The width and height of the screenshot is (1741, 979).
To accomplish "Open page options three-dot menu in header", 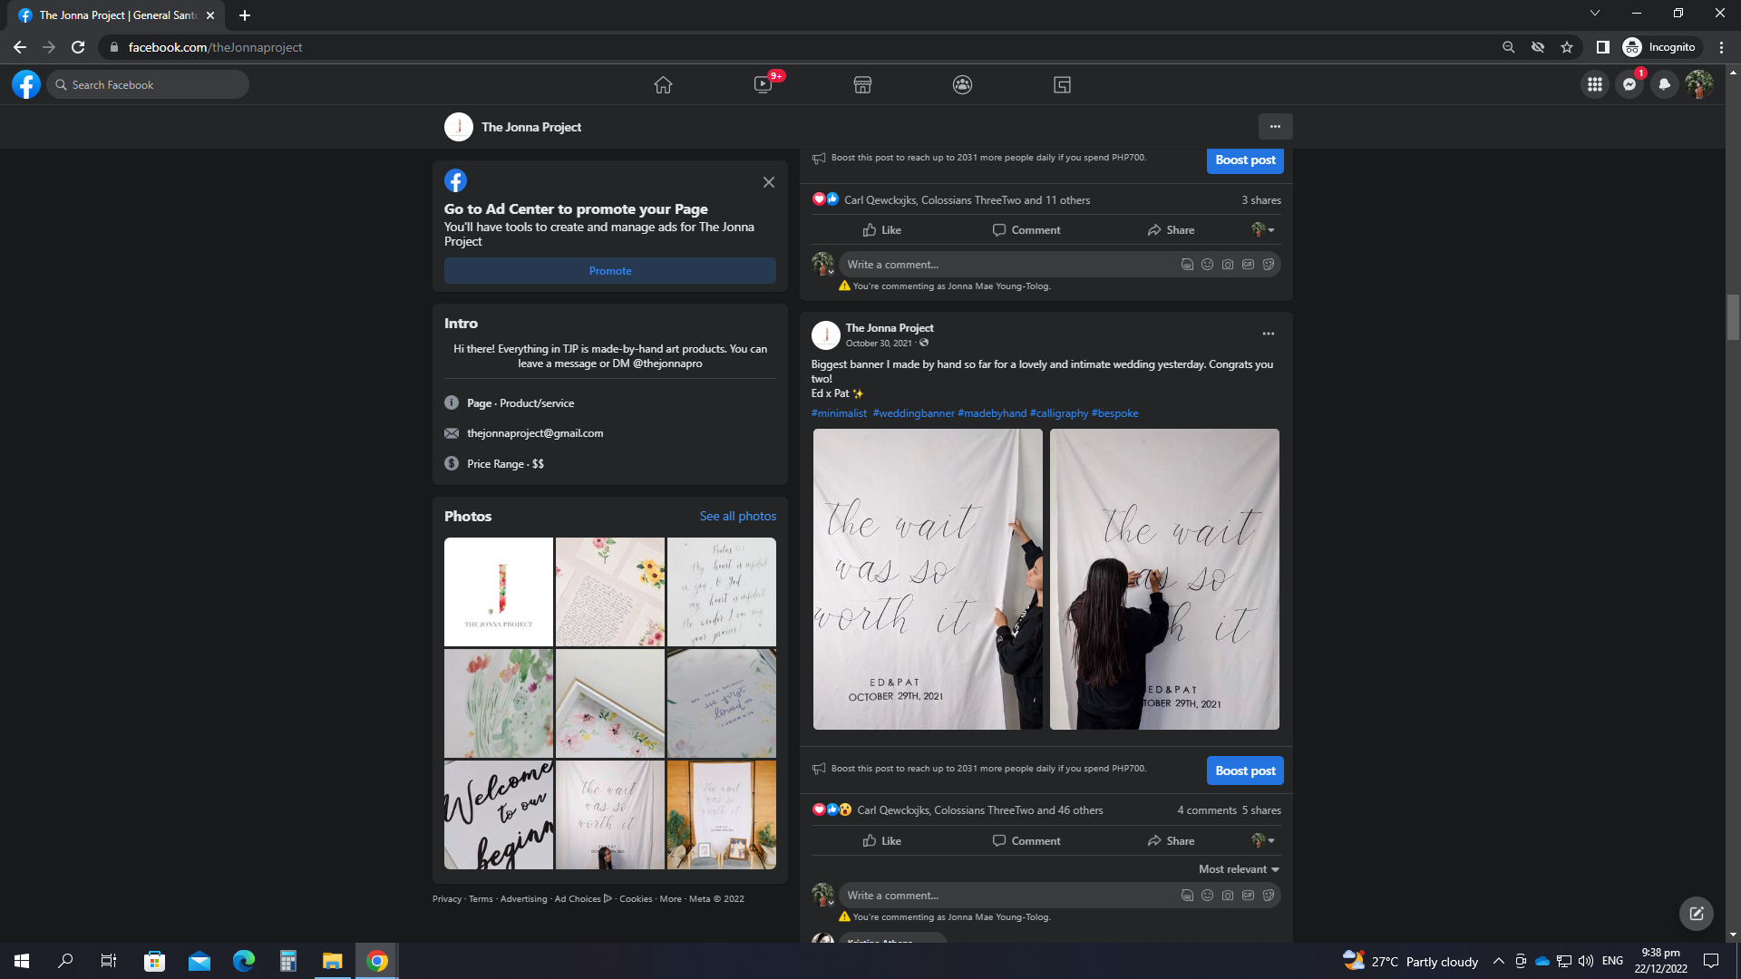I will (x=1275, y=126).
